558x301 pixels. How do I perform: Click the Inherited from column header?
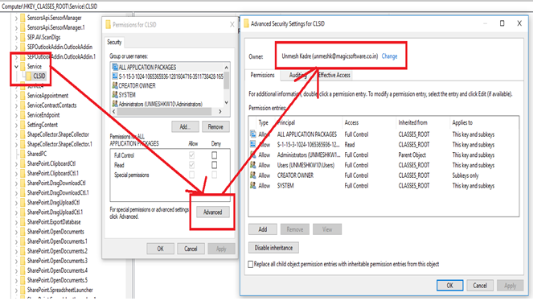point(412,122)
